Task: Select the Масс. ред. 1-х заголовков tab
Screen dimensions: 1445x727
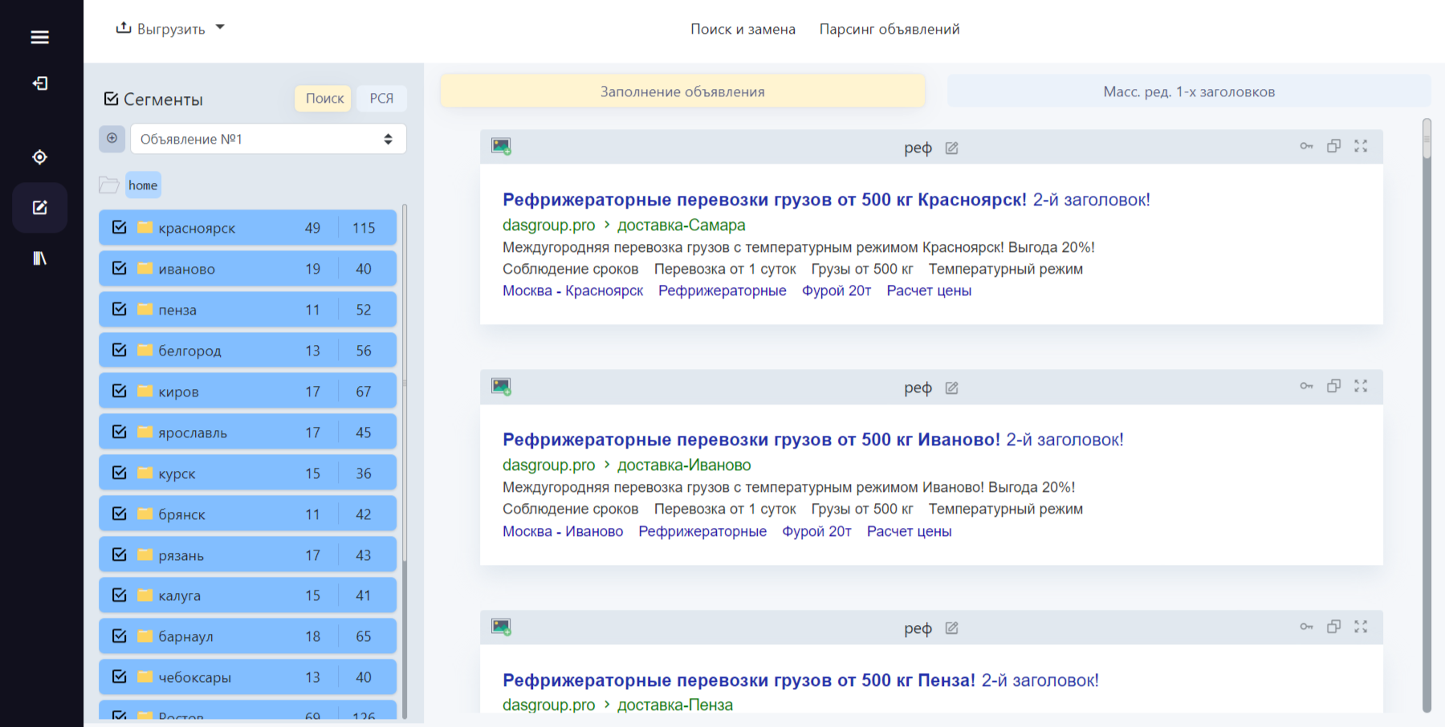Action: tap(1189, 91)
